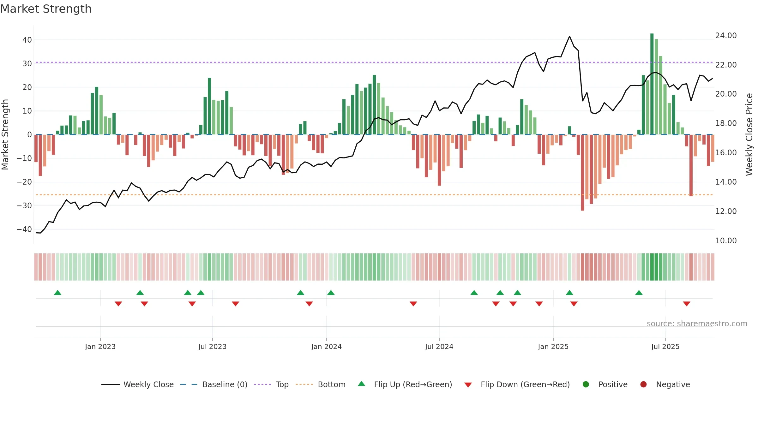This screenshot has height=426, width=758.
Task: Click red down-triangle icon in legend
Action: 468,385
